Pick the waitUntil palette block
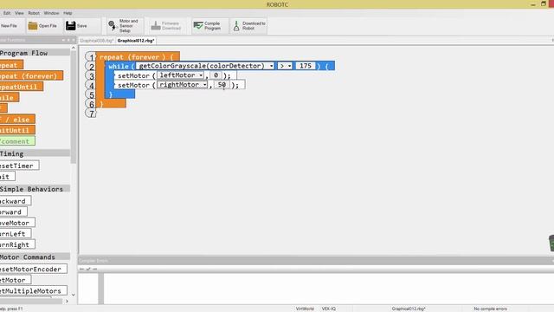 tap(17, 130)
